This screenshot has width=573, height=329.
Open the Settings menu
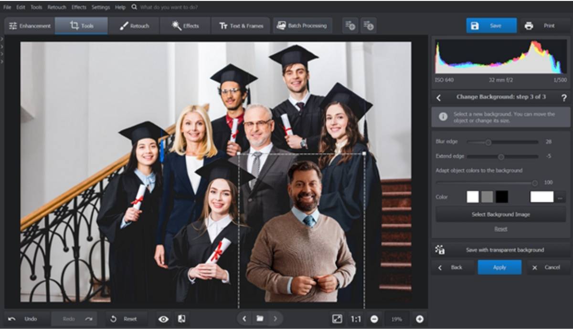pos(101,7)
